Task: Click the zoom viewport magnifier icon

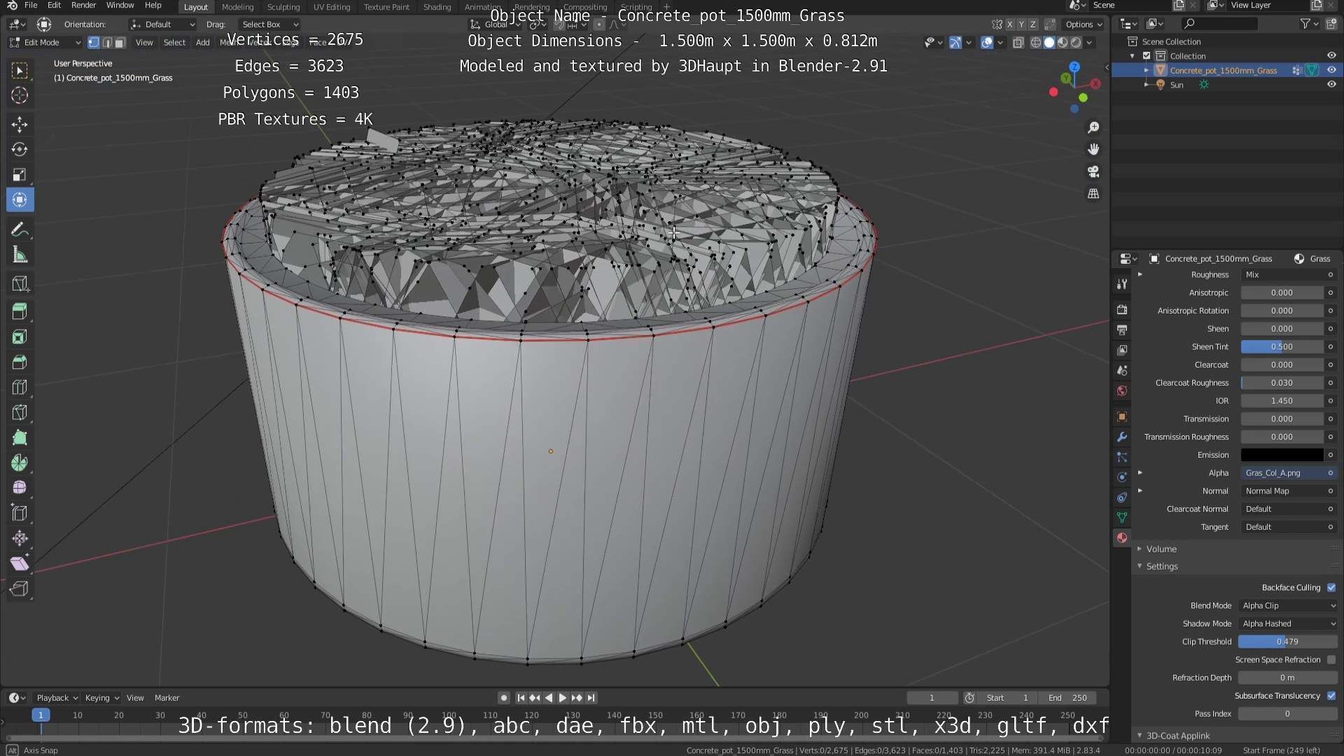Action: tap(1093, 127)
